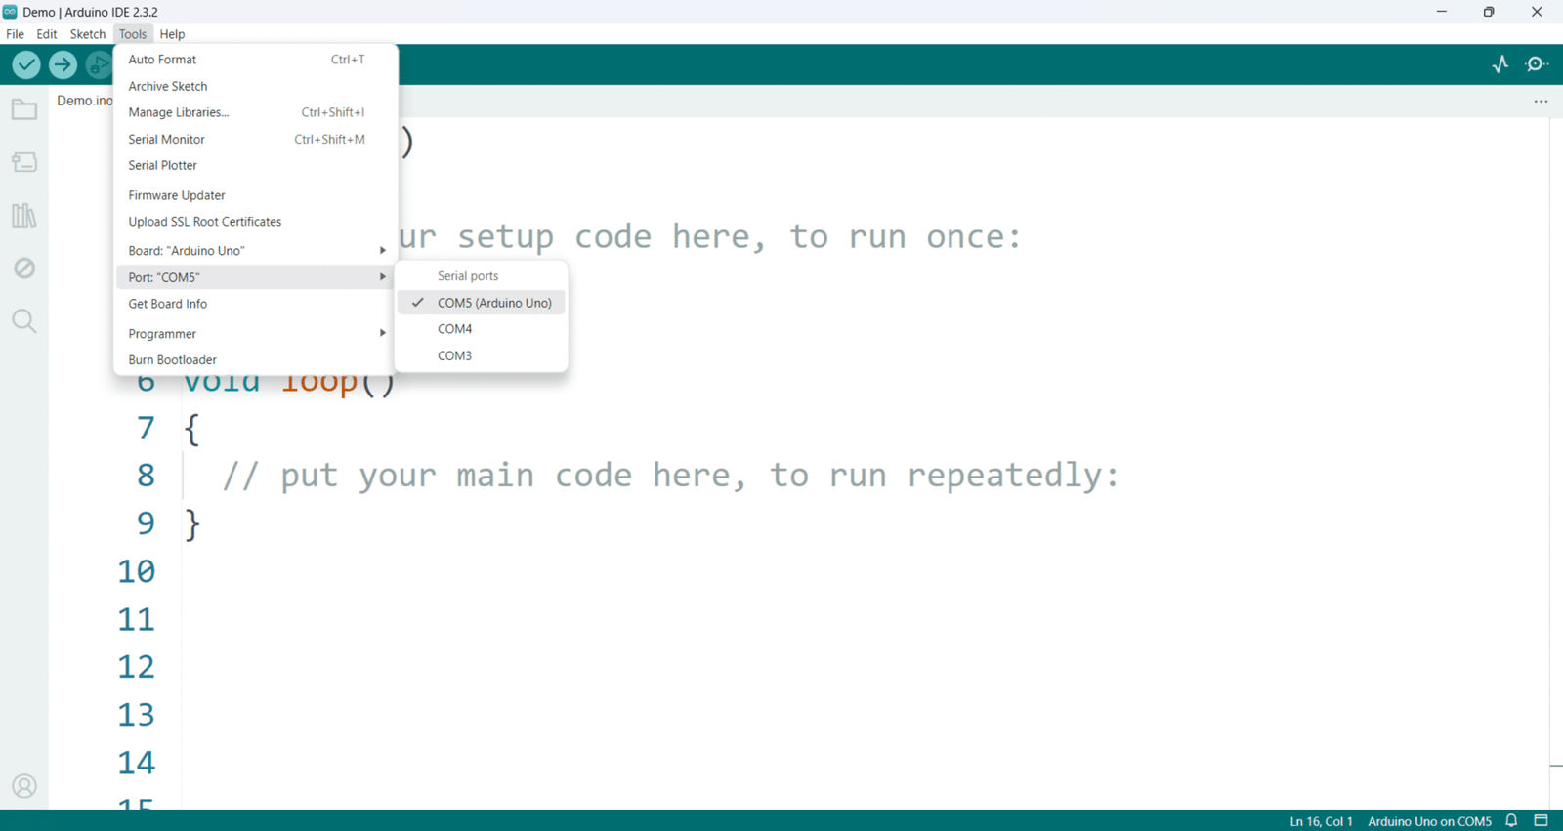The width and height of the screenshot is (1563, 831).
Task: Choose Upload SSL Root Certificates
Action: (255, 222)
